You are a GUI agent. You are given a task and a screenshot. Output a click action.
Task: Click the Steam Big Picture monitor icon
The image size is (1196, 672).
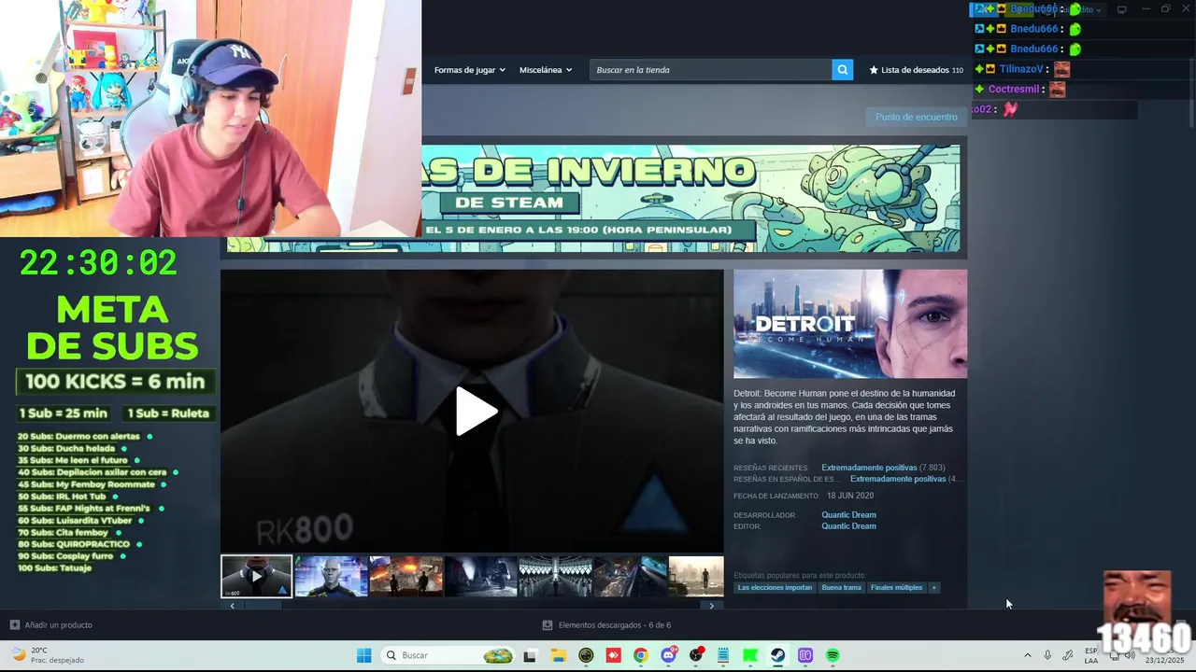tap(1122, 9)
